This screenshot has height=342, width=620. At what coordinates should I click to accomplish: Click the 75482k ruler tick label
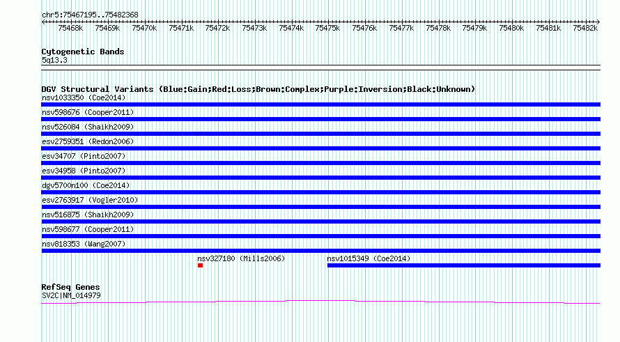pos(585,28)
